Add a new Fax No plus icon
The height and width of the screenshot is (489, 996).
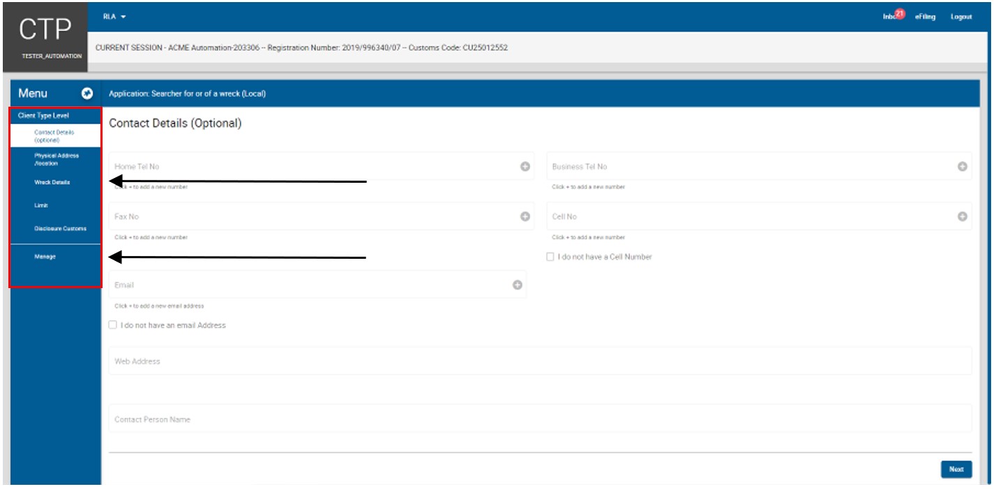pyautogui.click(x=525, y=217)
